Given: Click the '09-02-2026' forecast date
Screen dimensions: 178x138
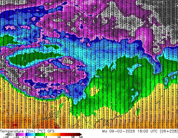Looking at the screenshot, I should point(122,131).
